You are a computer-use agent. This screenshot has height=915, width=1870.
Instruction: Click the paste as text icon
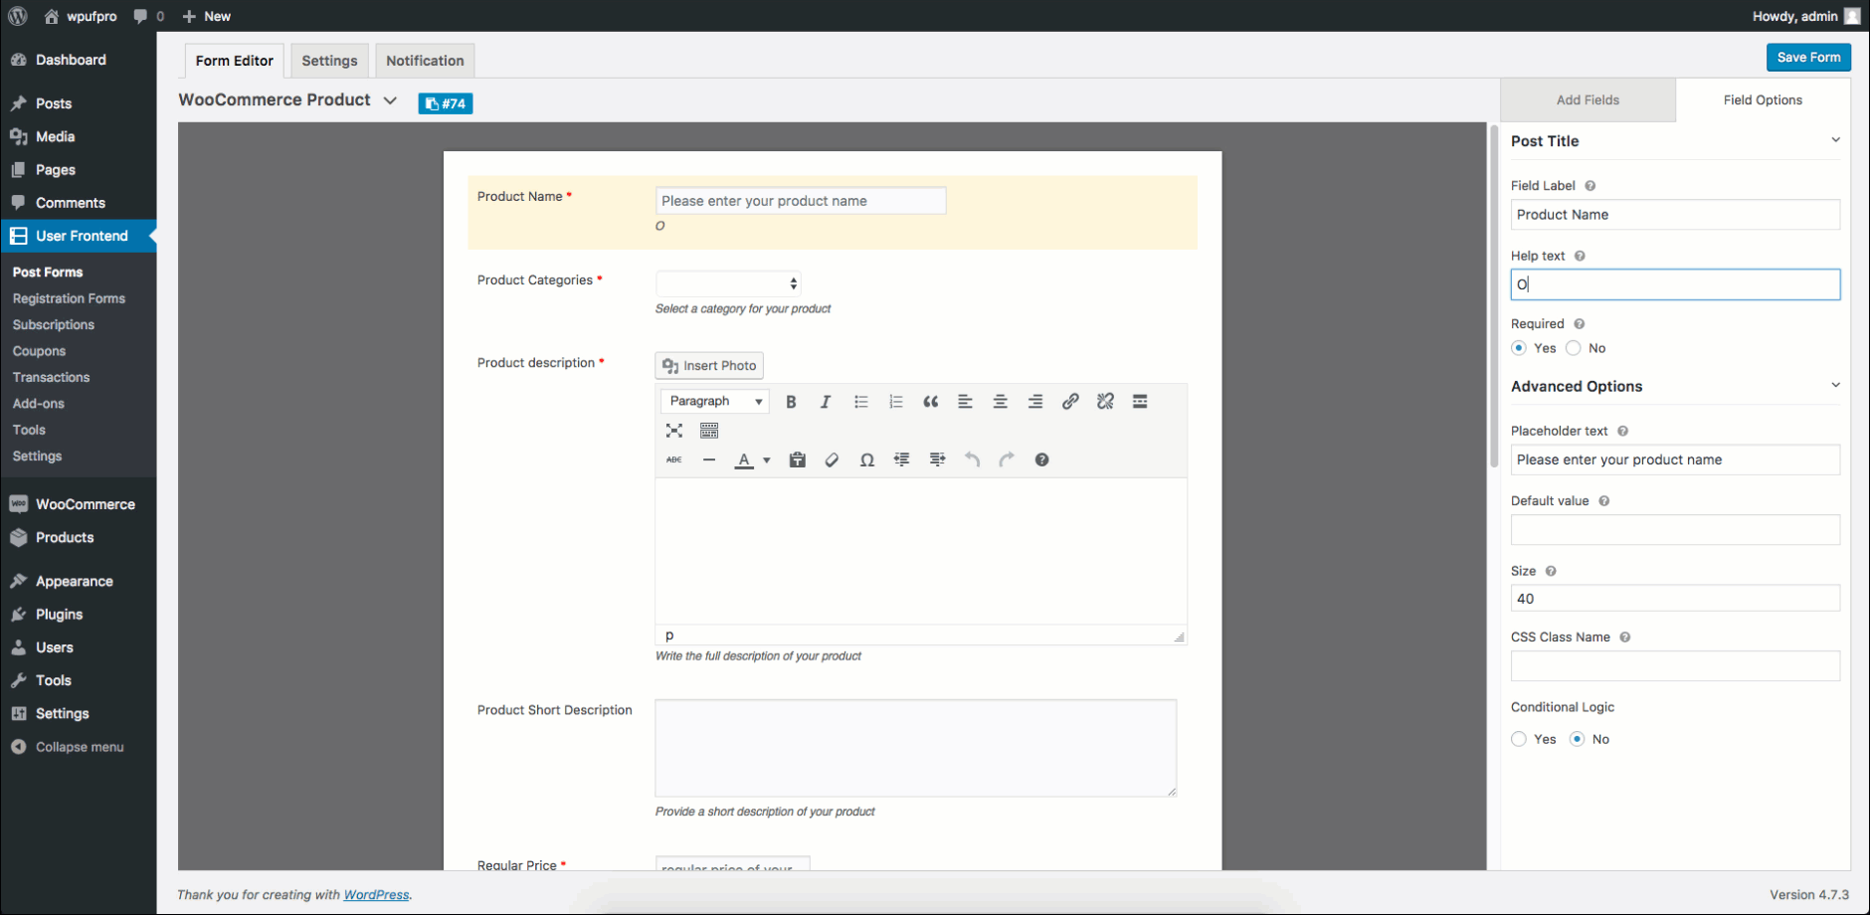pyautogui.click(x=798, y=459)
